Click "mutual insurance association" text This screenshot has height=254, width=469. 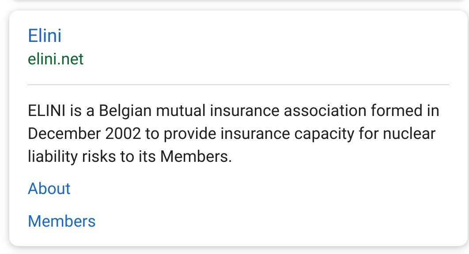coord(261,111)
